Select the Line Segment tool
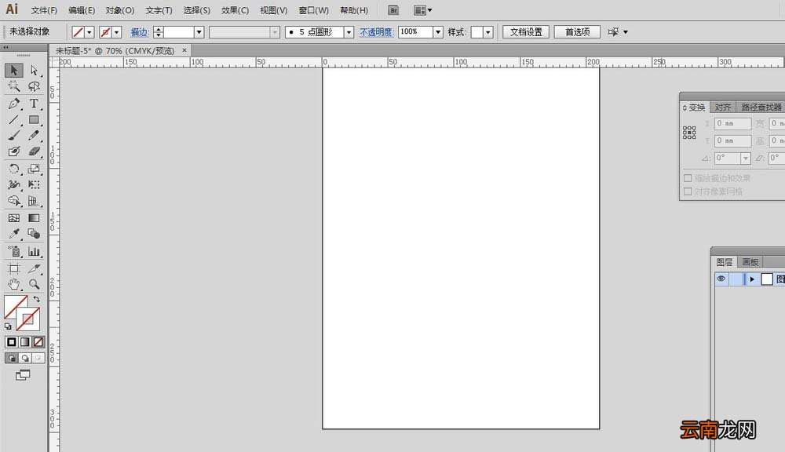 tap(14, 119)
